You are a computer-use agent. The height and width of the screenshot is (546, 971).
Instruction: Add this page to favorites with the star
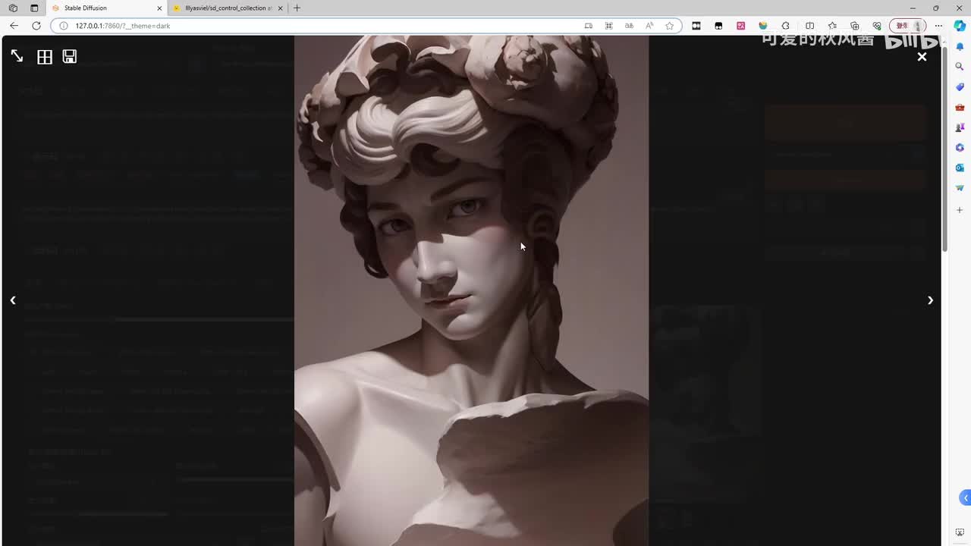tap(669, 26)
